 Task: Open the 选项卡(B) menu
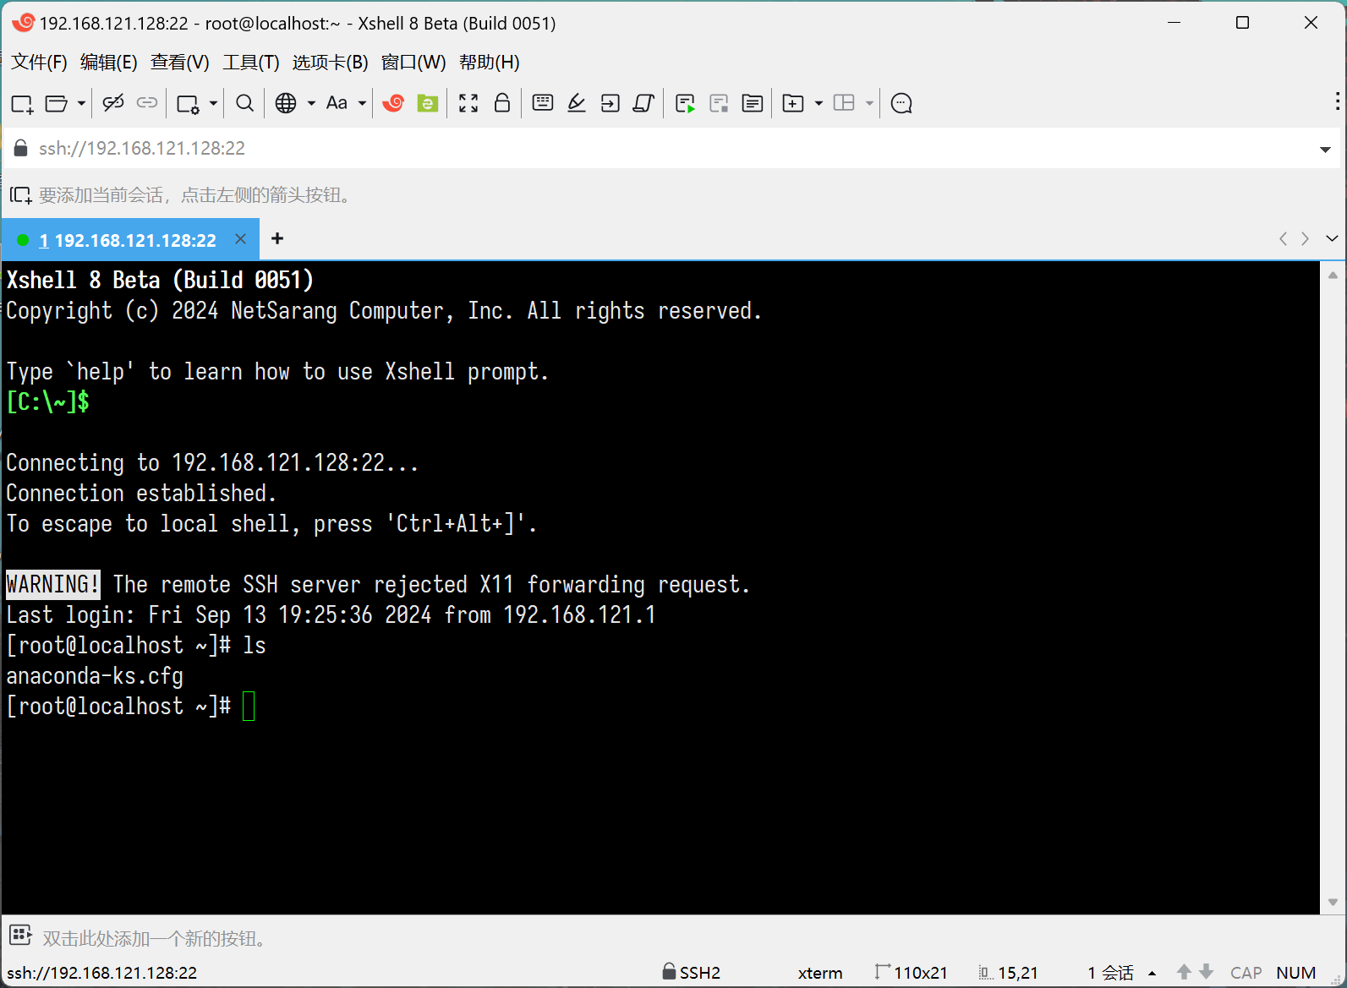pyautogui.click(x=331, y=63)
